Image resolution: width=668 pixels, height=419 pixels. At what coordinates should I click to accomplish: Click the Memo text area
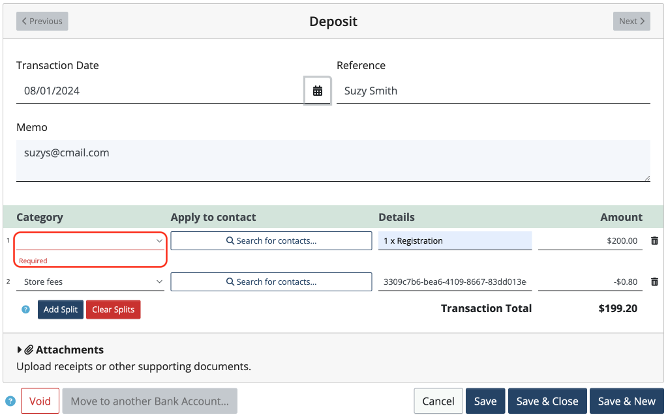point(333,159)
